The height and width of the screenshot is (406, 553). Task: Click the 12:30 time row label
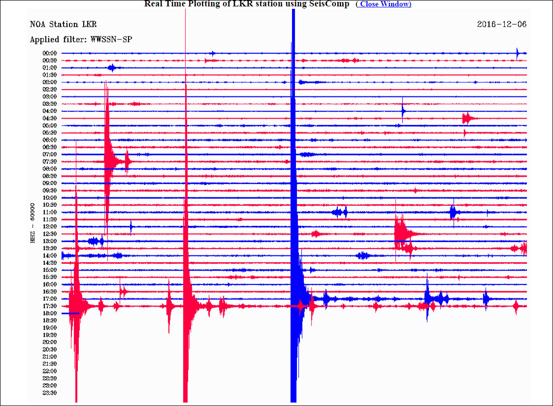(x=50, y=234)
